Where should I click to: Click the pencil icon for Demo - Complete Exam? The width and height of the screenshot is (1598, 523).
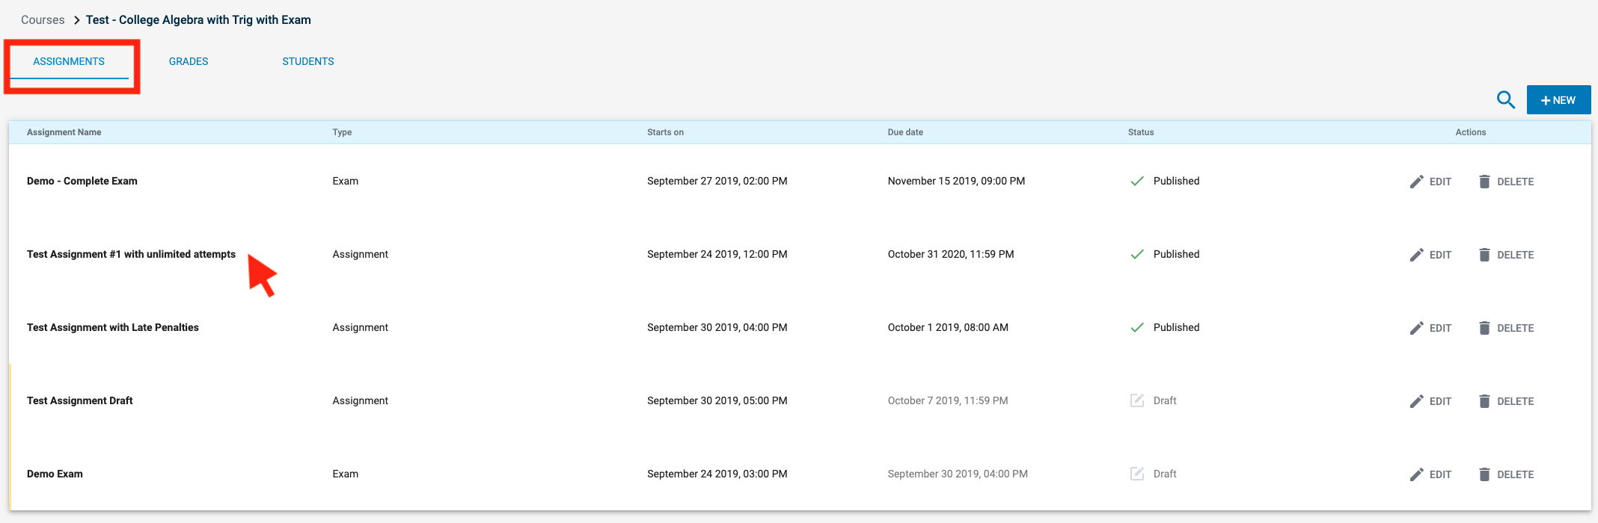[1416, 182]
